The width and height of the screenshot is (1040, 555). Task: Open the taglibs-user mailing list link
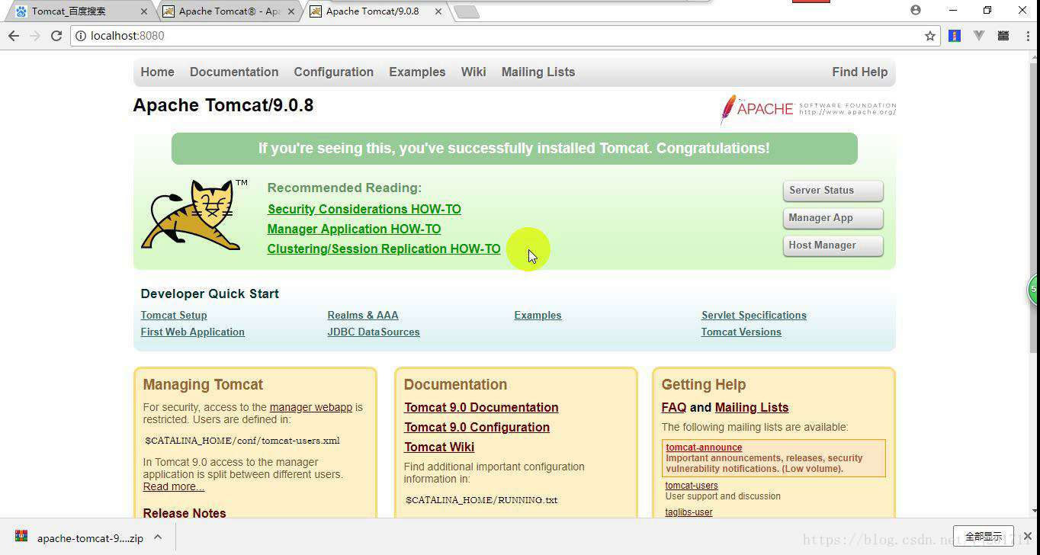(x=689, y=512)
